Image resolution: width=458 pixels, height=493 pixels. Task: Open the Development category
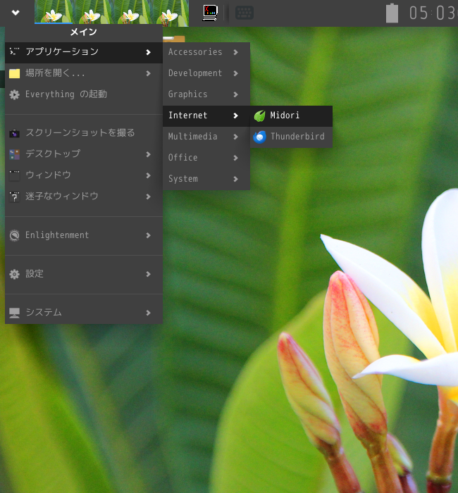(x=206, y=74)
